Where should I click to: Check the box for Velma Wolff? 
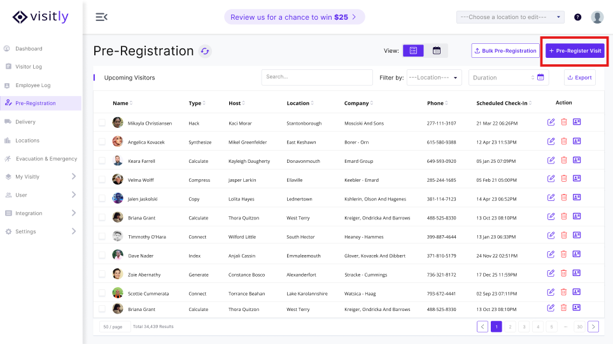(102, 179)
